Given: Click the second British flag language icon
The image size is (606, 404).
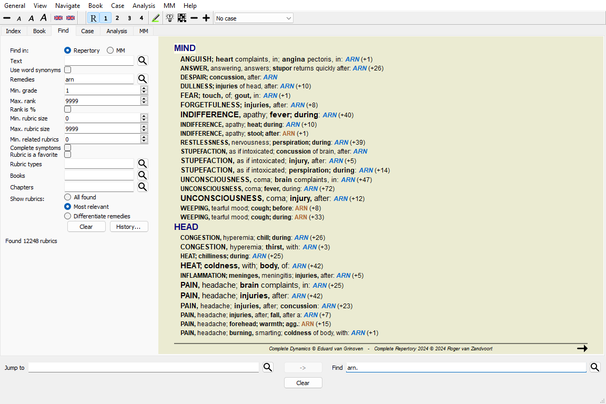Looking at the screenshot, I should coord(70,18).
